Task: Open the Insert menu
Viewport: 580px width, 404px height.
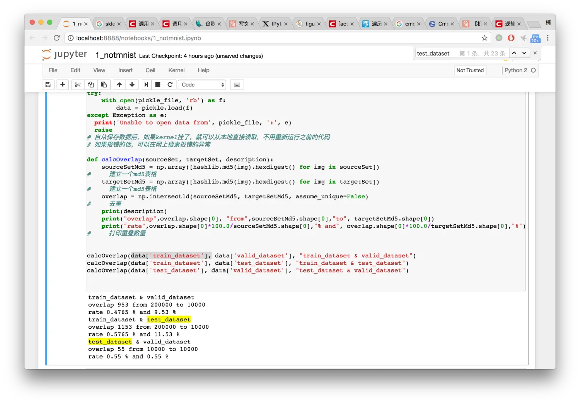Action: pyautogui.click(x=125, y=70)
